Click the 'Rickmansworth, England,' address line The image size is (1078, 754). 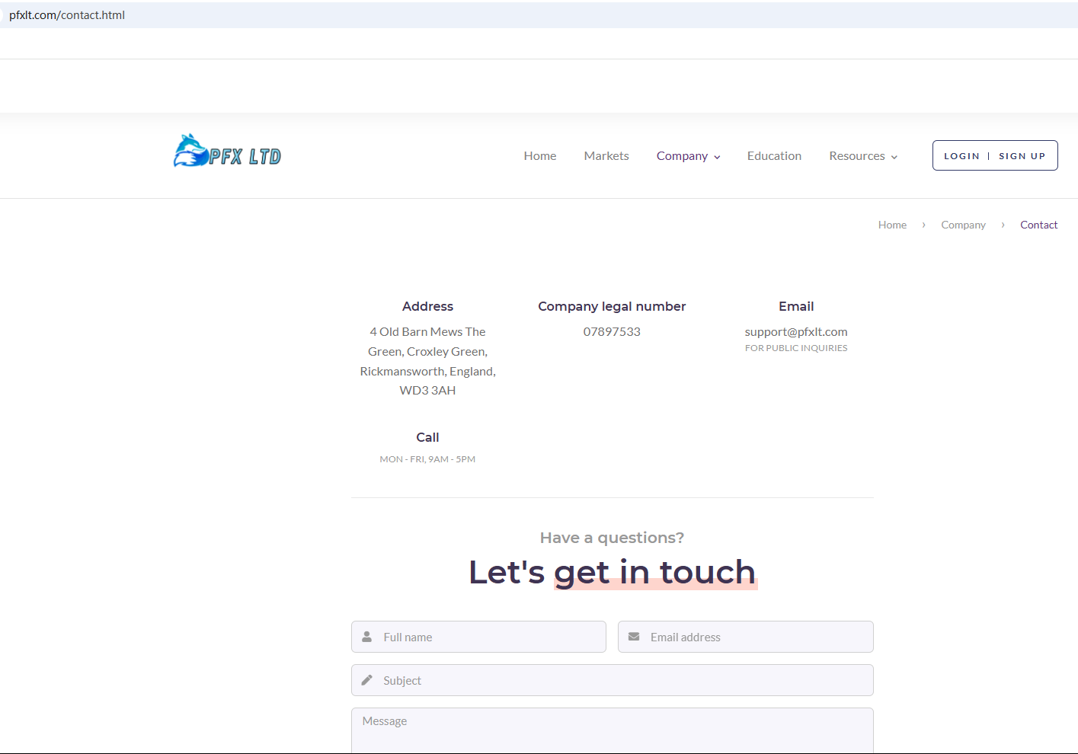(427, 372)
